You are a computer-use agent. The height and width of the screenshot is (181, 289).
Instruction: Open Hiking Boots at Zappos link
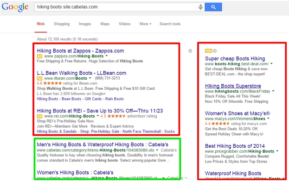click(x=80, y=51)
